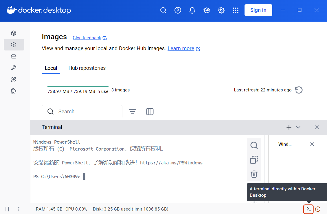
Task: Click the Sign in button
Action: (258, 10)
